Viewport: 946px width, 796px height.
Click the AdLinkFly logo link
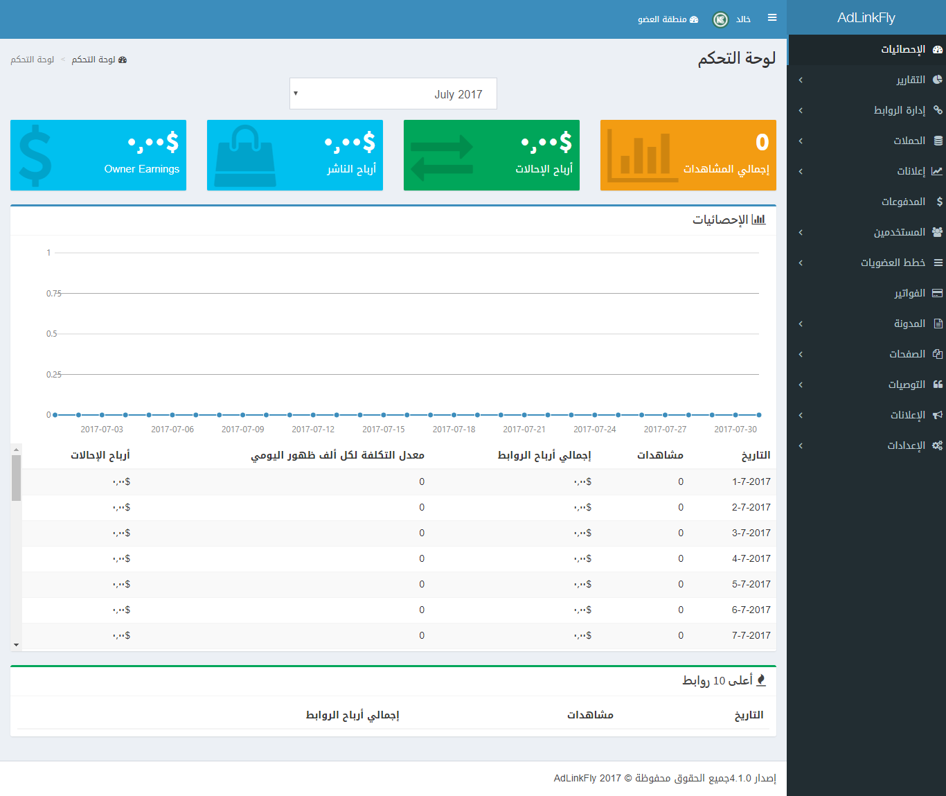(866, 18)
